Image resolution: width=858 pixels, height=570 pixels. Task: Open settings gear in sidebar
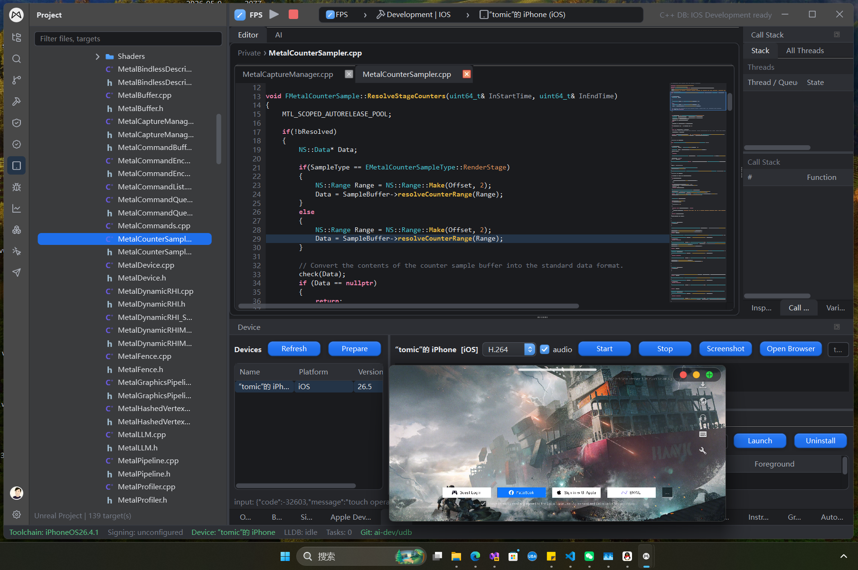click(x=17, y=514)
